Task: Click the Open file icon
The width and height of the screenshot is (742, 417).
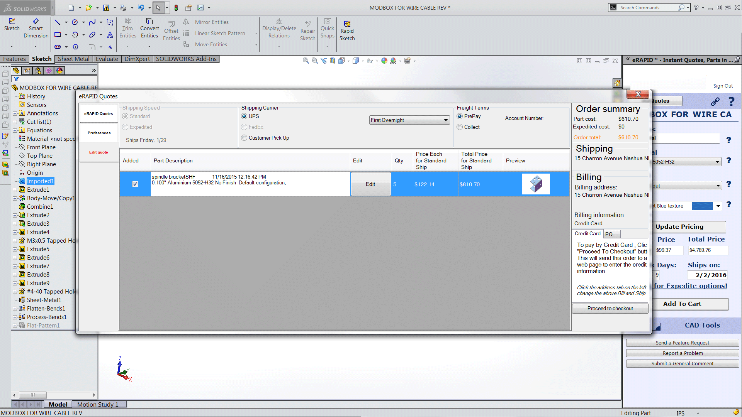Action: pyautogui.click(x=88, y=7)
